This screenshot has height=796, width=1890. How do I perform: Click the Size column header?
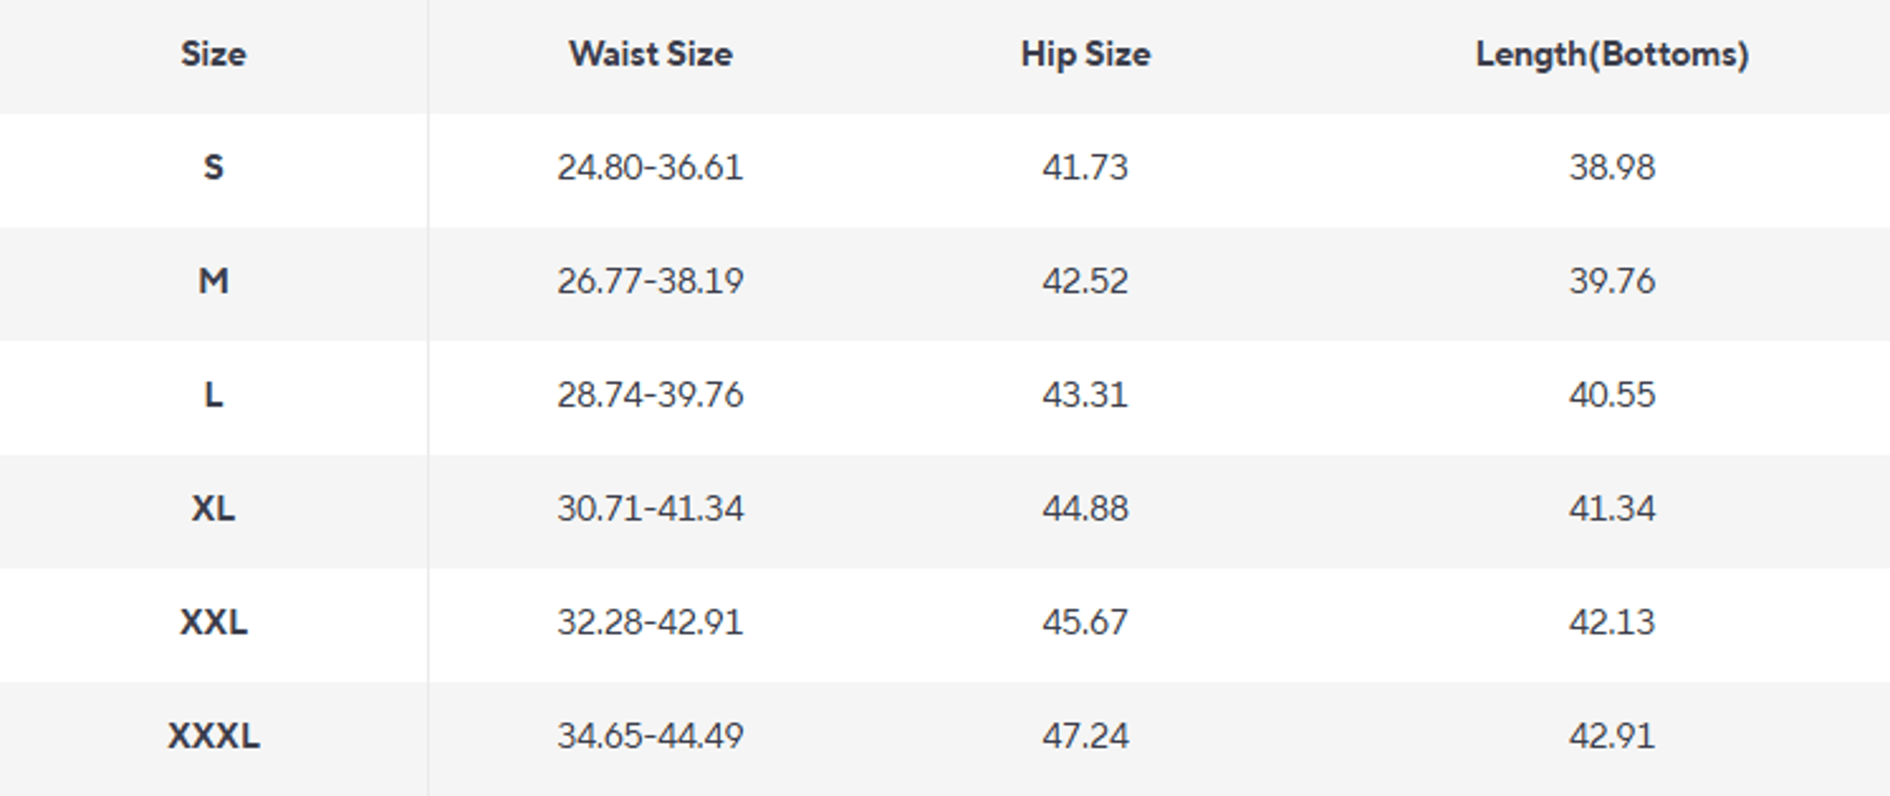(214, 54)
